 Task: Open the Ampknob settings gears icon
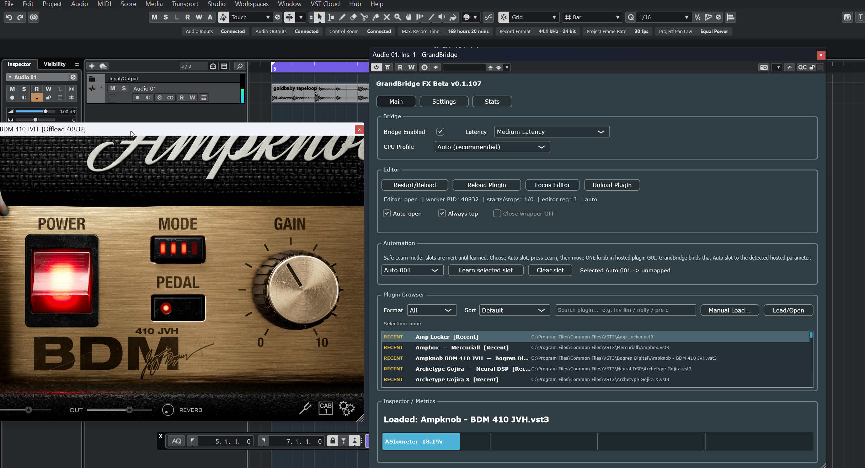347,408
